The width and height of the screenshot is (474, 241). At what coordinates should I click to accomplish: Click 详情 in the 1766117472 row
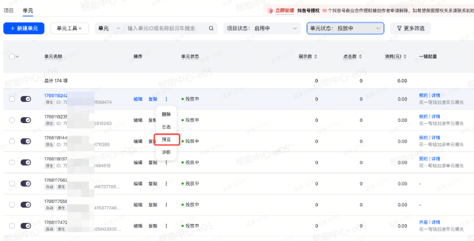436,222
